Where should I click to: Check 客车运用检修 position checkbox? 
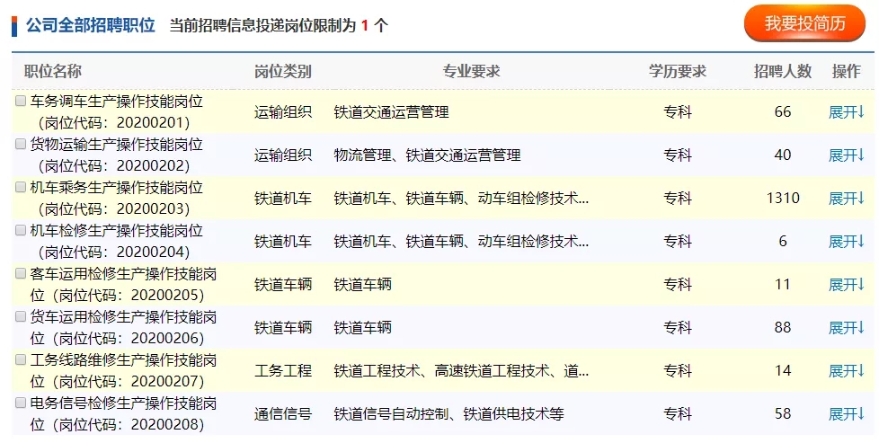tap(21, 274)
